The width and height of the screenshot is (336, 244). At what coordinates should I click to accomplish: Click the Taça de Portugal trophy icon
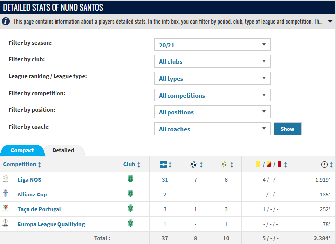tap(6, 208)
